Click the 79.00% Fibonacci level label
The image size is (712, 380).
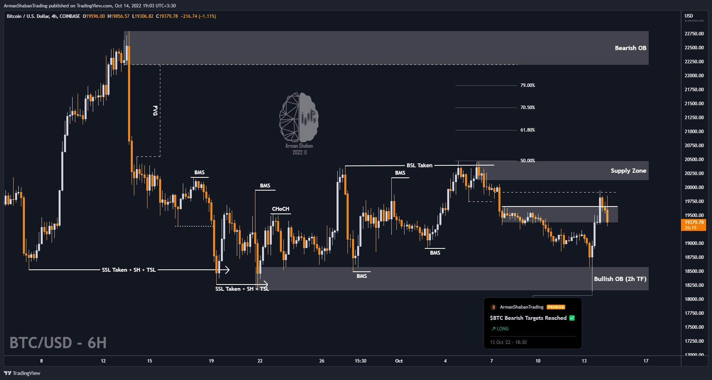coord(528,85)
